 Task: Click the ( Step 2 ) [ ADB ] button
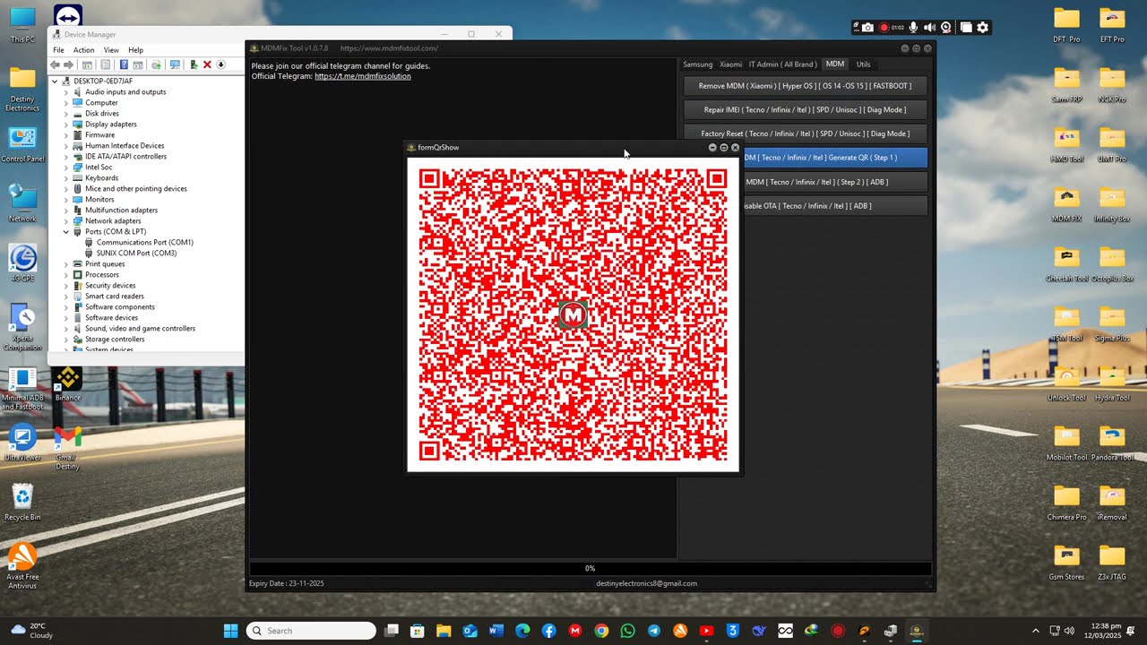click(833, 182)
